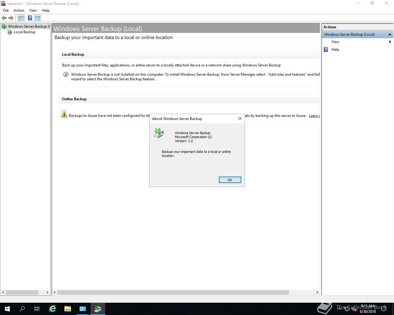Launch Internet Explorer from taskbar
The width and height of the screenshot is (394, 315).
[x=53, y=309]
